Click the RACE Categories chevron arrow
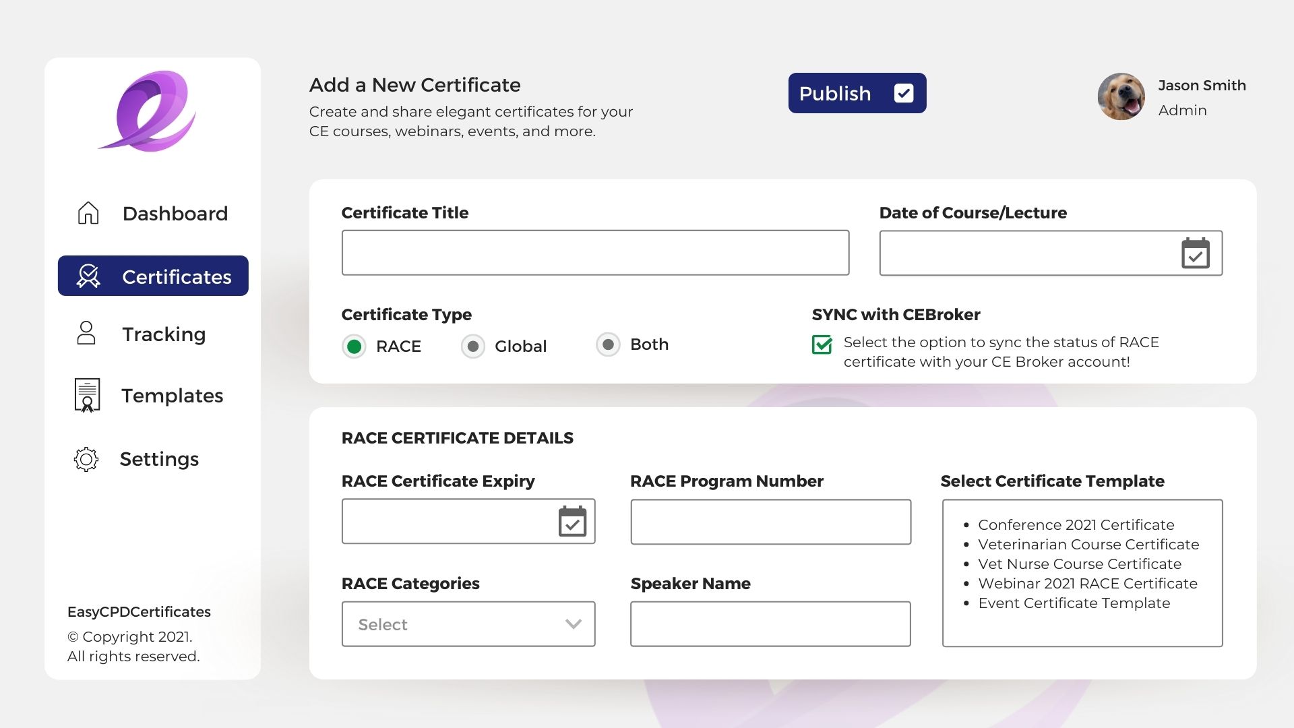1294x728 pixels. (574, 624)
